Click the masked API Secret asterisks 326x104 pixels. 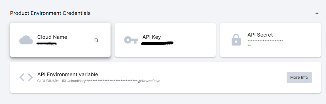265,43
